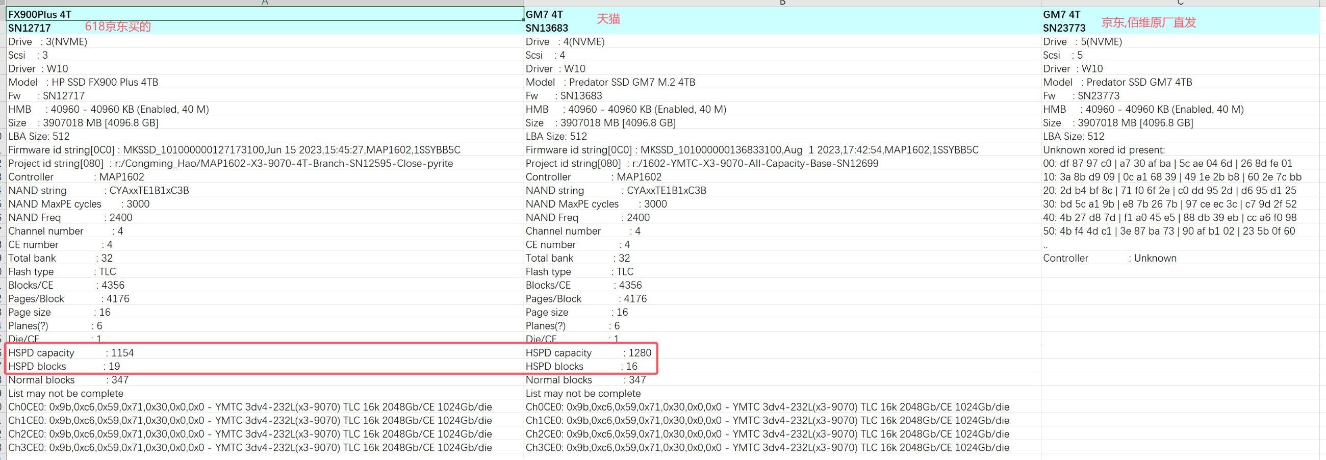The height and width of the screenshot is (460, 1326).
Task: Select the firmware id cell dated Jun 15 2023
Action: (265, 150)
